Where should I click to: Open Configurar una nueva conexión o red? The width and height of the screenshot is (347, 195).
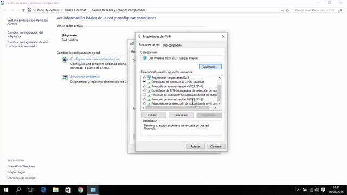(95, 59)
